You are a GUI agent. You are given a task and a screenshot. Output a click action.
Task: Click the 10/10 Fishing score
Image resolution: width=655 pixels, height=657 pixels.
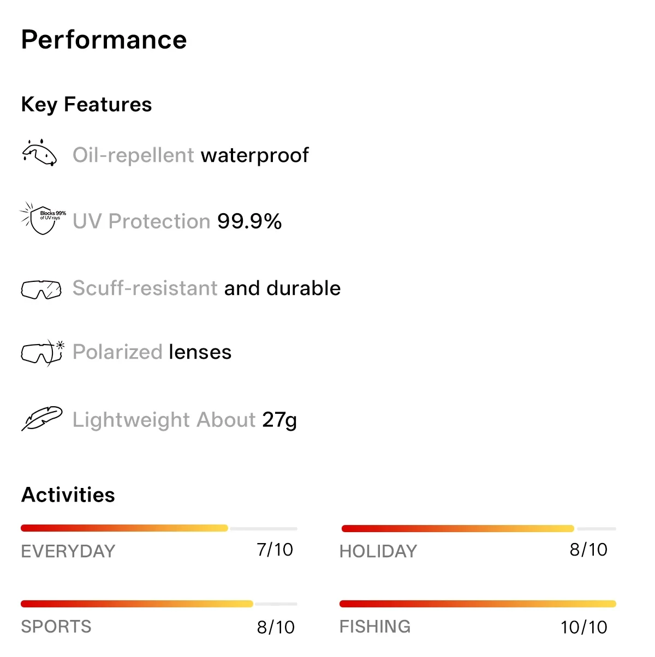(x=584, y=627)
